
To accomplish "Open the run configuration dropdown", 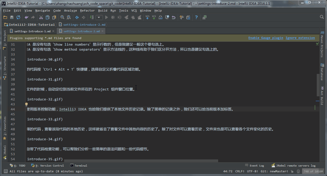I will click(x=99, y=17).
